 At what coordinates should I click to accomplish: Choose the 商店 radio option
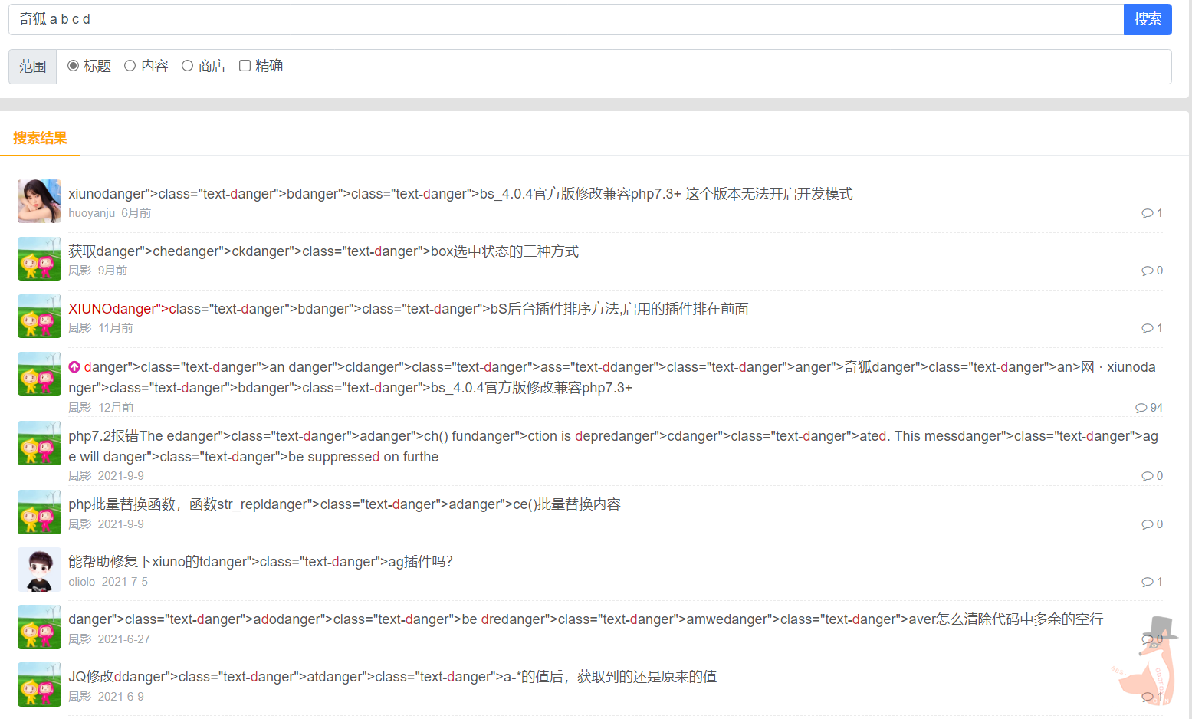tap(187, 66)
